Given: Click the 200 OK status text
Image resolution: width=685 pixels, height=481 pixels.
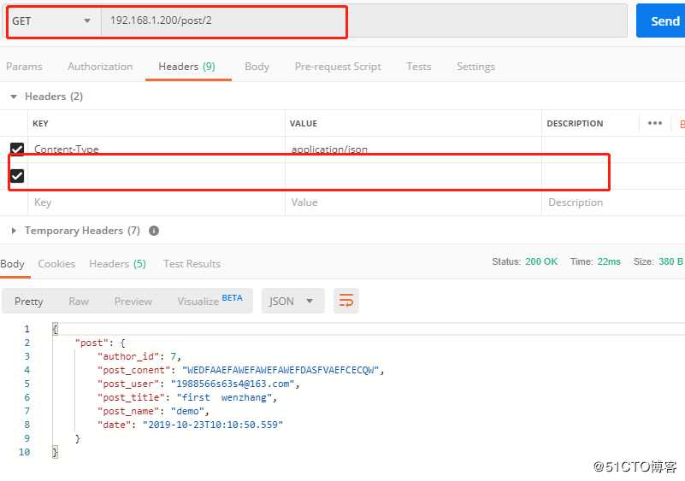Looking at the screenshot, I should (x=541, y=261).
